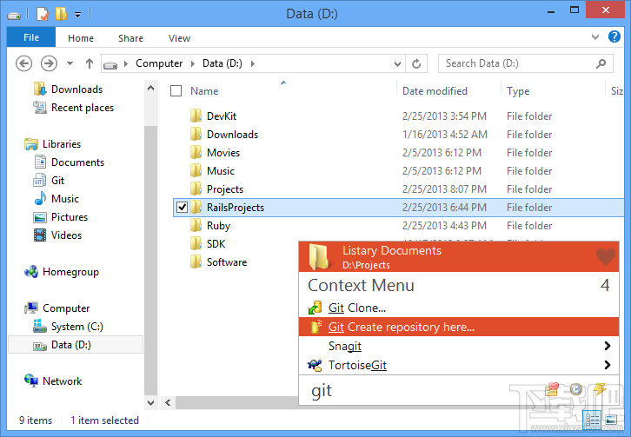This screenshot has width=631, height=437.
Task: Click the New folder quick access icon
Action: pyautogui.click(x=61, y=14)
